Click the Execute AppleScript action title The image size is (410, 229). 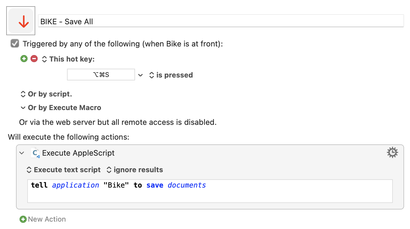point(79,153)
